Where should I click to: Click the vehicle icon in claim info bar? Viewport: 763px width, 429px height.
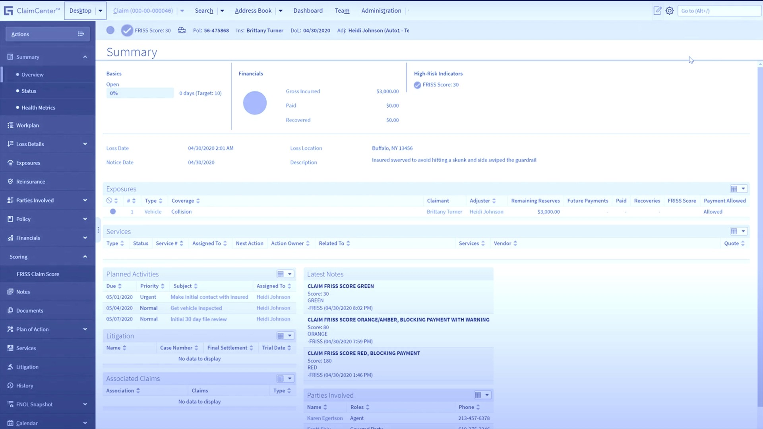point(182,30)
